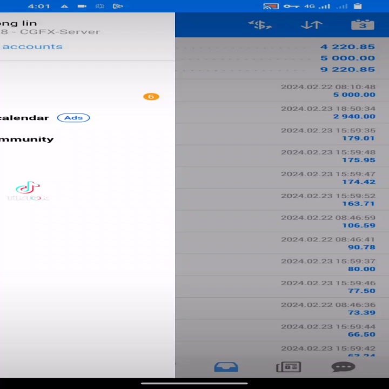
Task: Open the 73.39 history entry
Action: 282,308
